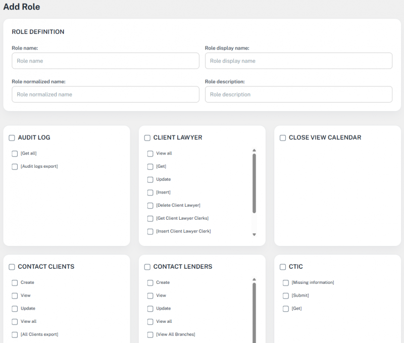Select the Role description input box

pyautogui.click(x=298, y=94)
